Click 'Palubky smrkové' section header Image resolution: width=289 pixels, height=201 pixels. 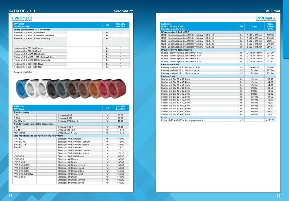[218, 64]
